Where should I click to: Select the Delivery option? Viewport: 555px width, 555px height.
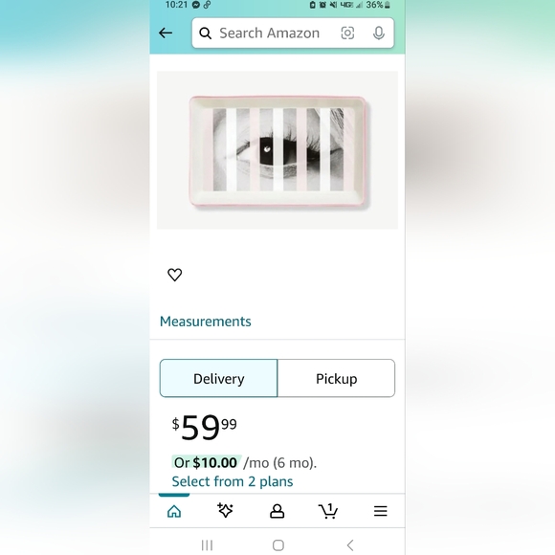click(x=219, y=378)
